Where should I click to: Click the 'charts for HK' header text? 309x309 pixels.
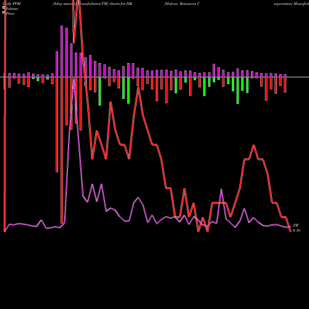point(121,4)
